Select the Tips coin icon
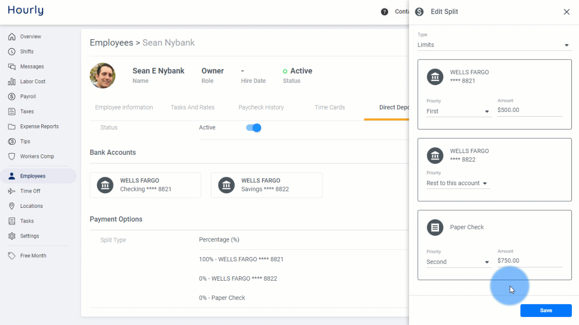The width and height of the screenshot is (579, 325). (12, 141)
